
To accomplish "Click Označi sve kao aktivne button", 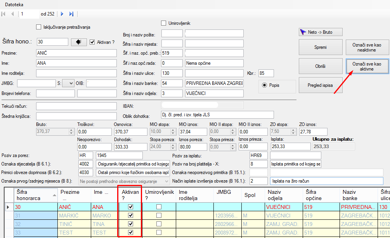I will (x=367, y=66).
